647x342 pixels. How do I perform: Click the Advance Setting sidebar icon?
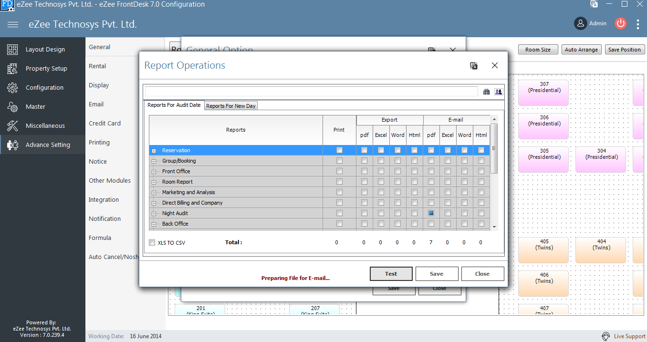(12, 145)
